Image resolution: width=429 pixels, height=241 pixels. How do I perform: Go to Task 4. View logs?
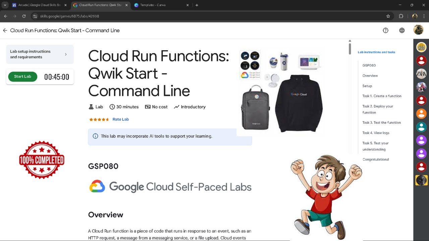click(376, 133)
